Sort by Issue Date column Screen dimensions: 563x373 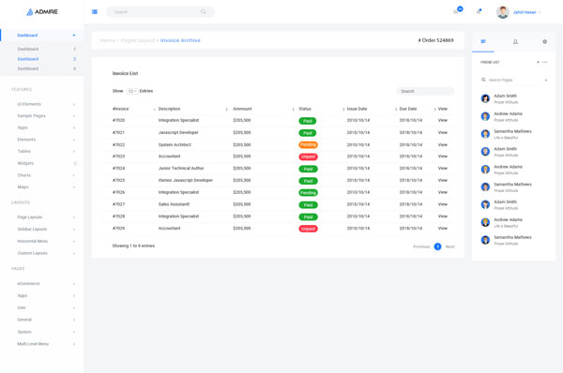(372, 109)
